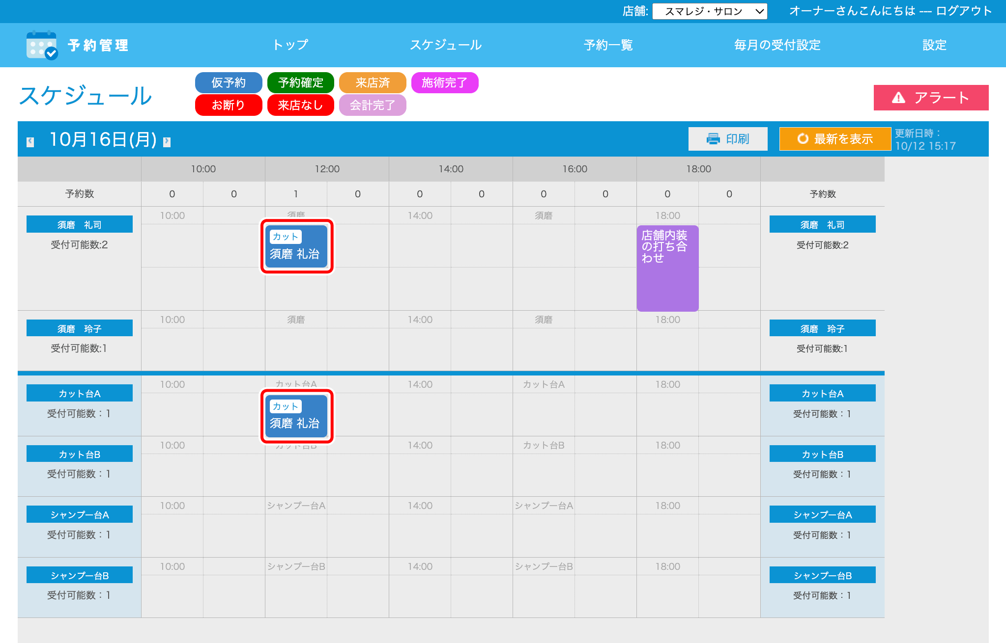Open 毎月の受付設定 menu item
The width and height of the screenshot is (1006, 643).
[x=777, y=45]
